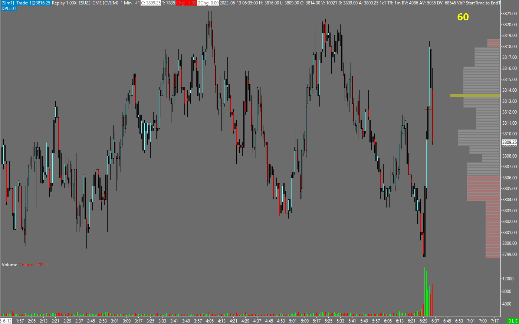Click the 'V: 10021' volume value

click(x=330, y=3)
